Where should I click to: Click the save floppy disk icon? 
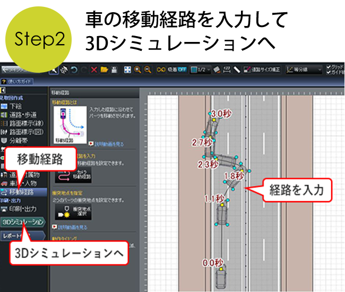pyautogui.click(x=114, y=70)
